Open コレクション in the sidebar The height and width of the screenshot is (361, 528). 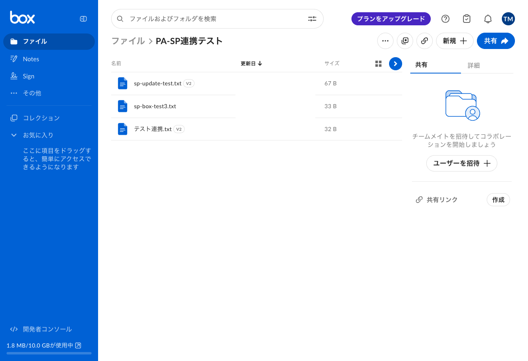pos(41,118)
